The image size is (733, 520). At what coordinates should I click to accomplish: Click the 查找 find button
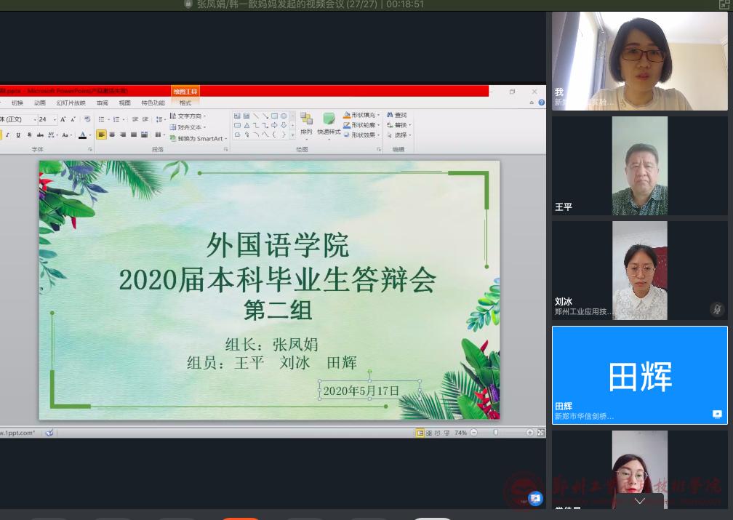(x=397, y=115)
